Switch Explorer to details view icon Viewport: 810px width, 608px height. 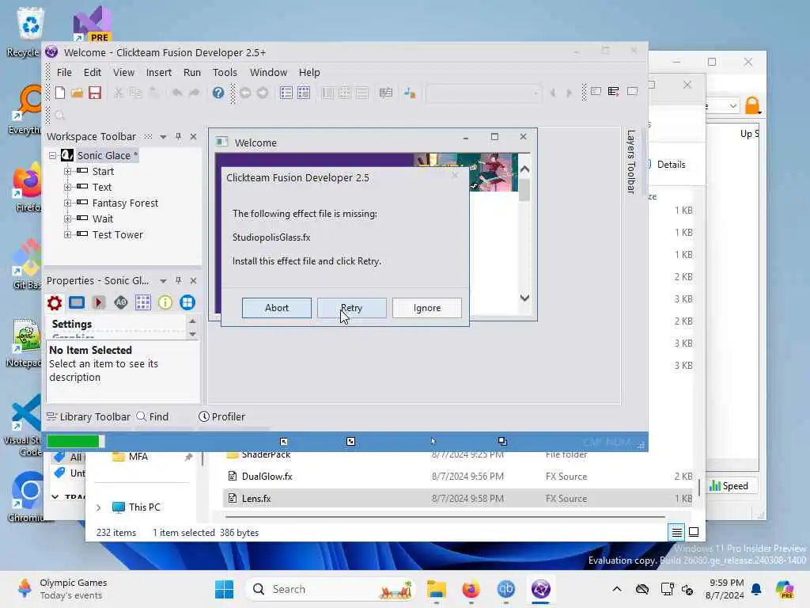[x=676, y=532]
